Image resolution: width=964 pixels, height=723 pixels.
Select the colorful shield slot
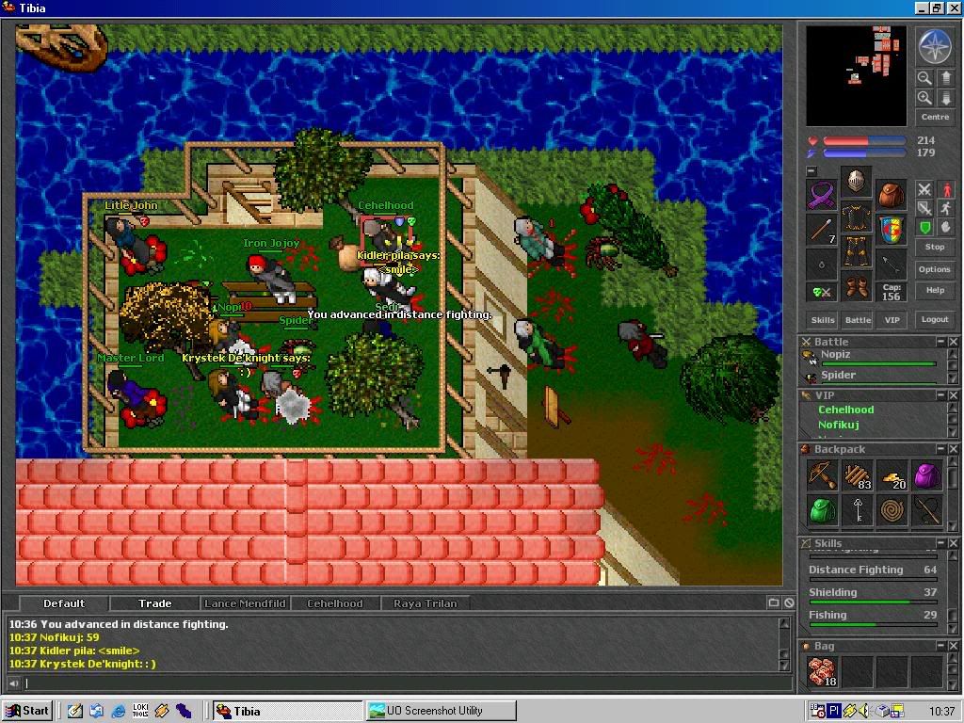pyautogui.click(x=891, y=230)
